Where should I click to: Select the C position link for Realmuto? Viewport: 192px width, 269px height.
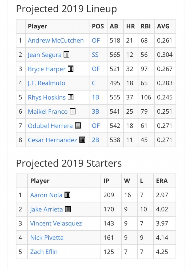pos(94,83)
